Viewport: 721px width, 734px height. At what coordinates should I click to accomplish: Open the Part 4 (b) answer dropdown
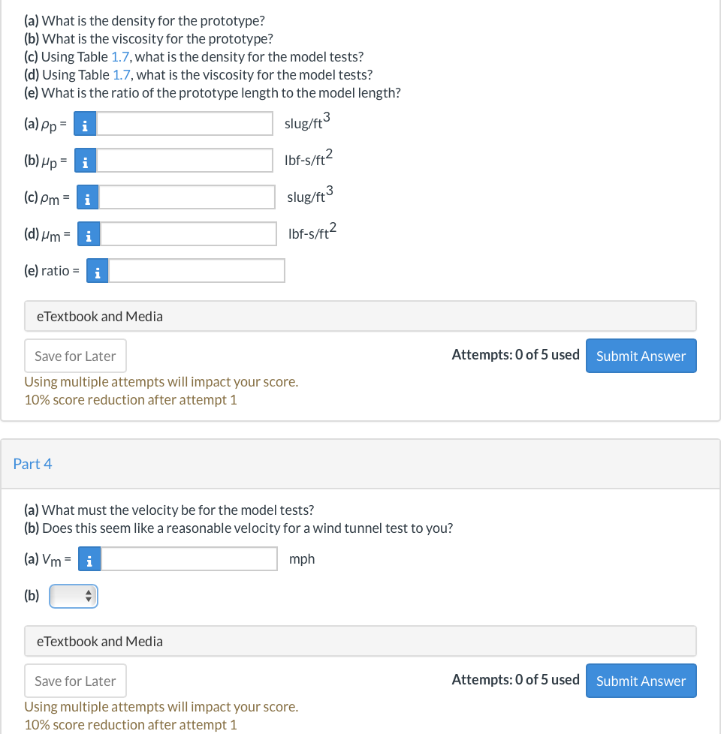74,597
